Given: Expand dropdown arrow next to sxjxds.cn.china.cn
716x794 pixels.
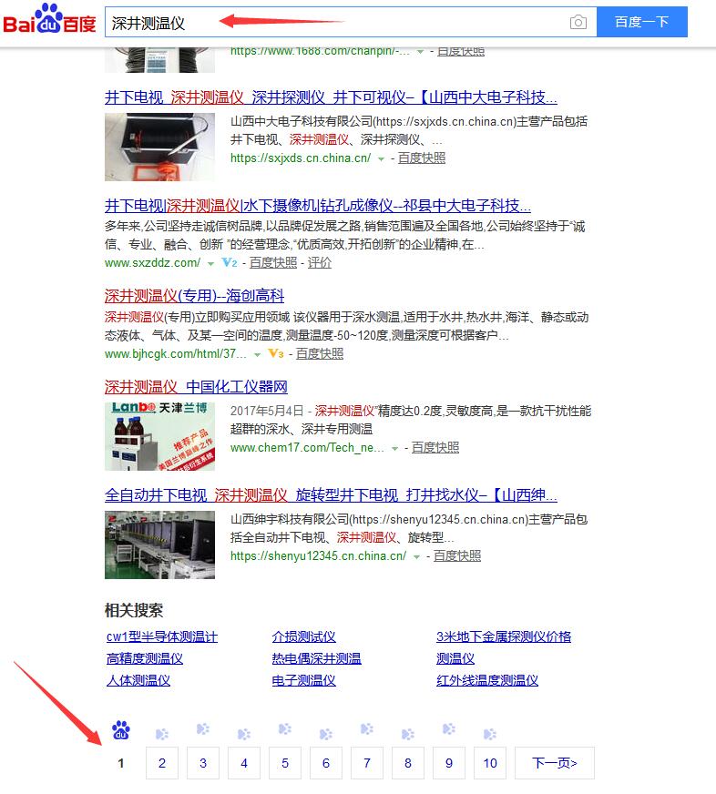Looking at the screenshot, I should [x=382, y=158].
